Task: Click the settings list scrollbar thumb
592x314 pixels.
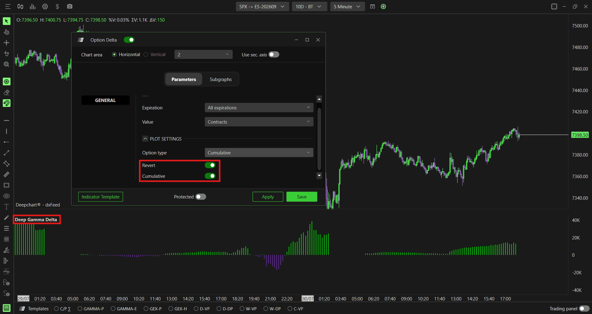Action: [319, 139]
